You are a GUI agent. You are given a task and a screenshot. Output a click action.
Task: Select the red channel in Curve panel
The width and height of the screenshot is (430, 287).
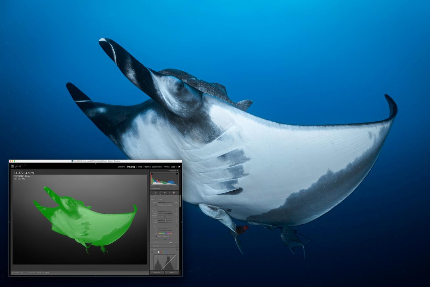coord(161,252)
